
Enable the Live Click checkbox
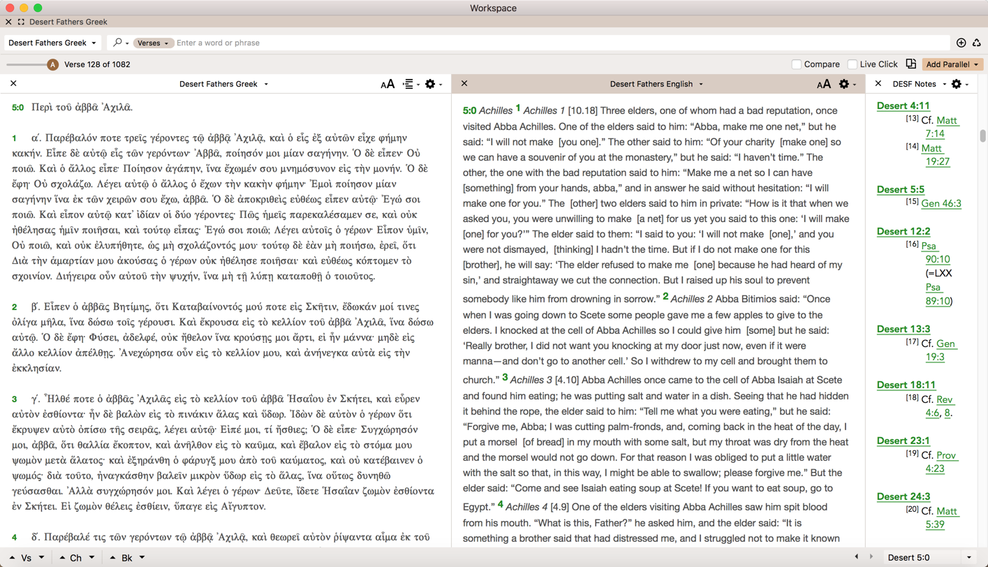tap(852, 64)
